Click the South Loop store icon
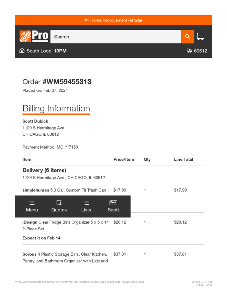This screenshot has width=227, height=302. (x=22, y=51)
